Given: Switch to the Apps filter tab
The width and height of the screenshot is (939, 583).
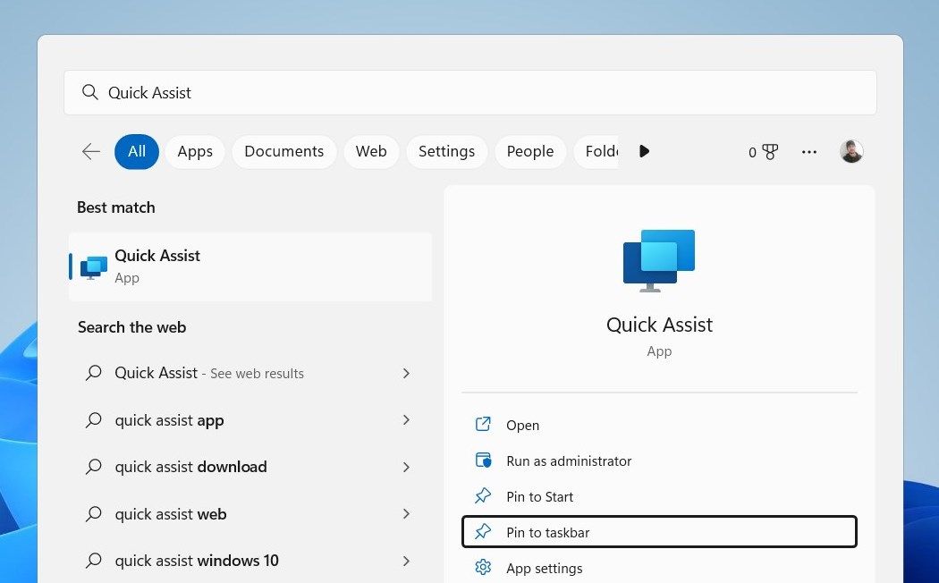Looking at the screenshot, I should click(x=194, y=151).
